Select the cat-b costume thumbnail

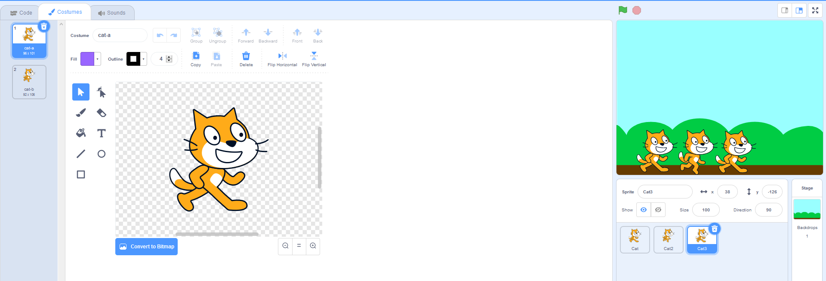29,82
